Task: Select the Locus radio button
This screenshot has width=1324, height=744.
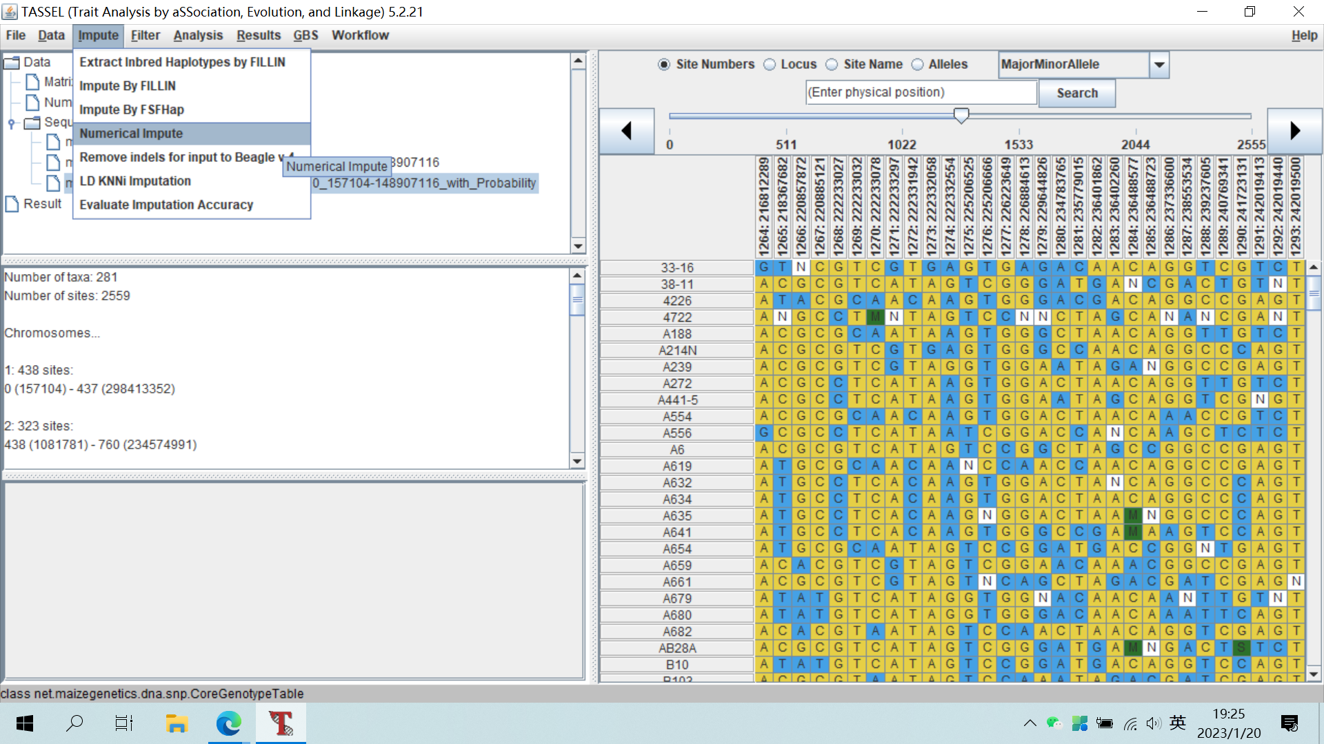Action: pyautogui.click(x=769, y=64)
